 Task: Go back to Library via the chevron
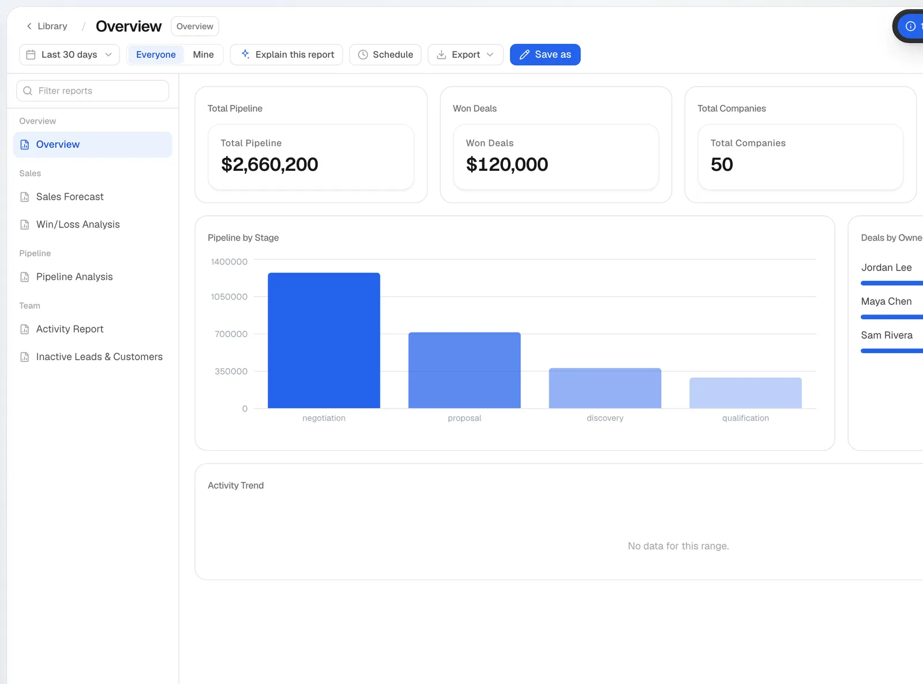point(29,26)
